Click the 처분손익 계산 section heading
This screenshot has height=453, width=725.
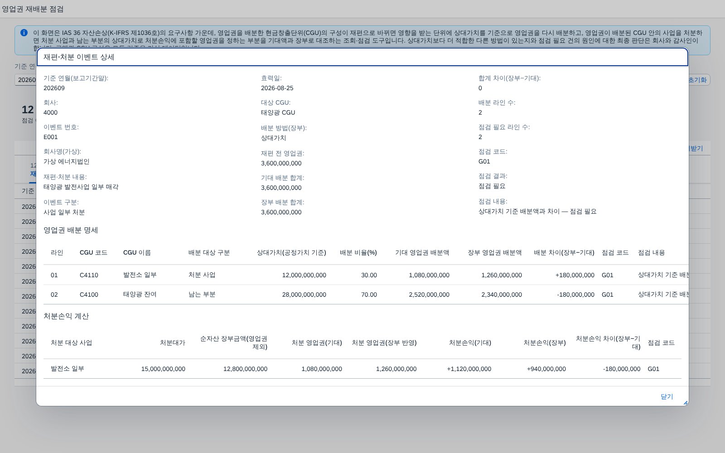point(66,316)
